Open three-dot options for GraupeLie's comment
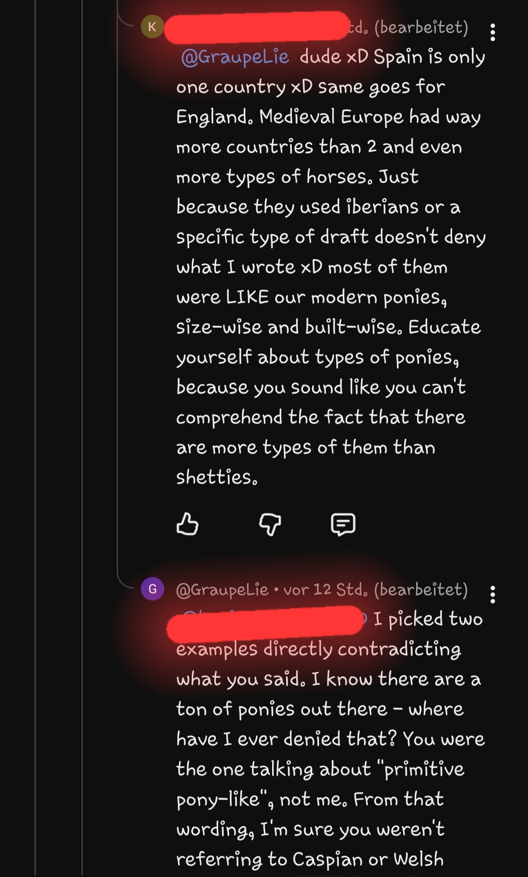Image resolution: width=528 pixels, height=877 pixels. (x=492, y=595)
